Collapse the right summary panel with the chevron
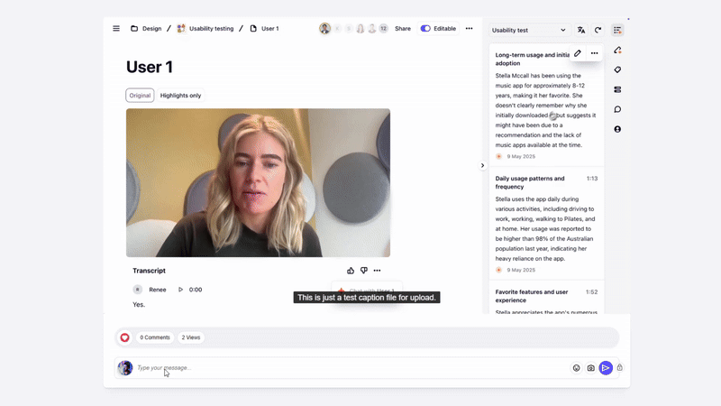Viewport: 721px width, 406px height. [482, 165]
